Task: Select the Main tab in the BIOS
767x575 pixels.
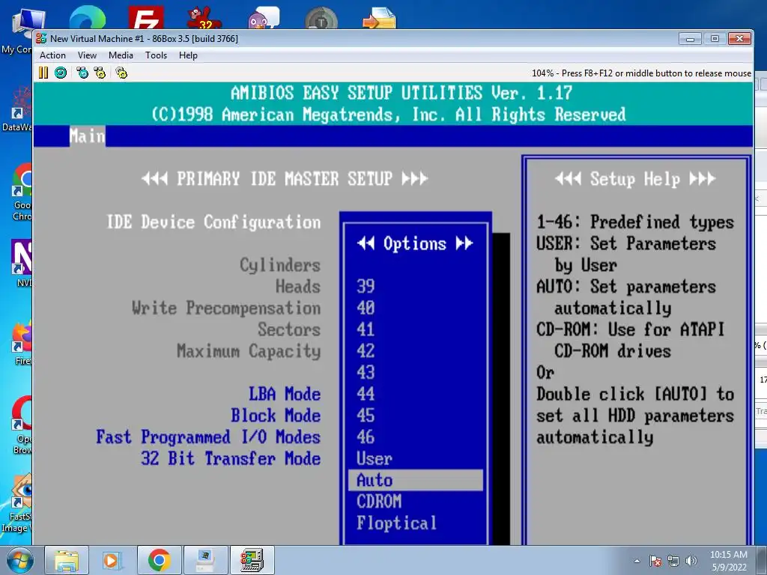Action: 87,136
